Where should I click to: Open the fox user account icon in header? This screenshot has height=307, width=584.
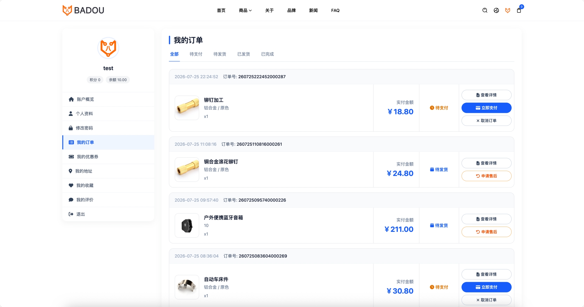coord(508,10)
